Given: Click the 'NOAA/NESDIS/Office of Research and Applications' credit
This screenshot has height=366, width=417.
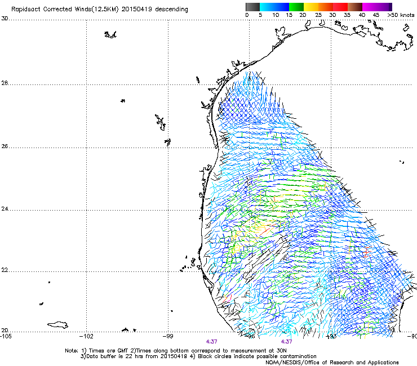Looking at the screenshot, I should click(332, 362).
